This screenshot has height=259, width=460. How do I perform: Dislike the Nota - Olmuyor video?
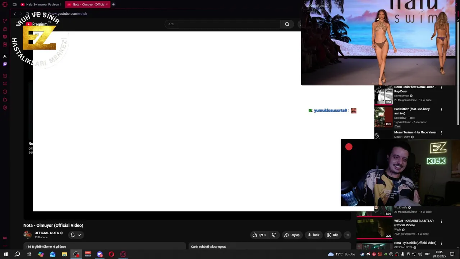coord(274,235)
